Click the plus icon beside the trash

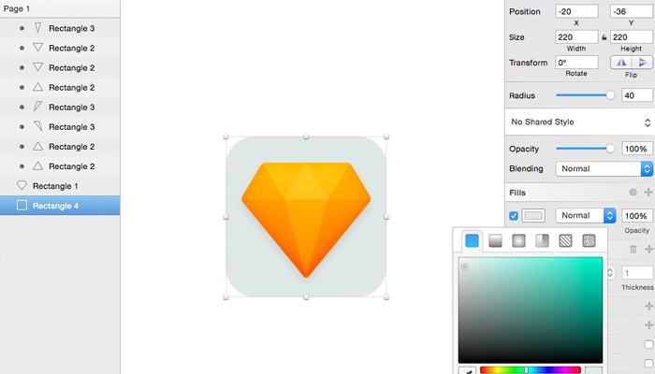648,250
